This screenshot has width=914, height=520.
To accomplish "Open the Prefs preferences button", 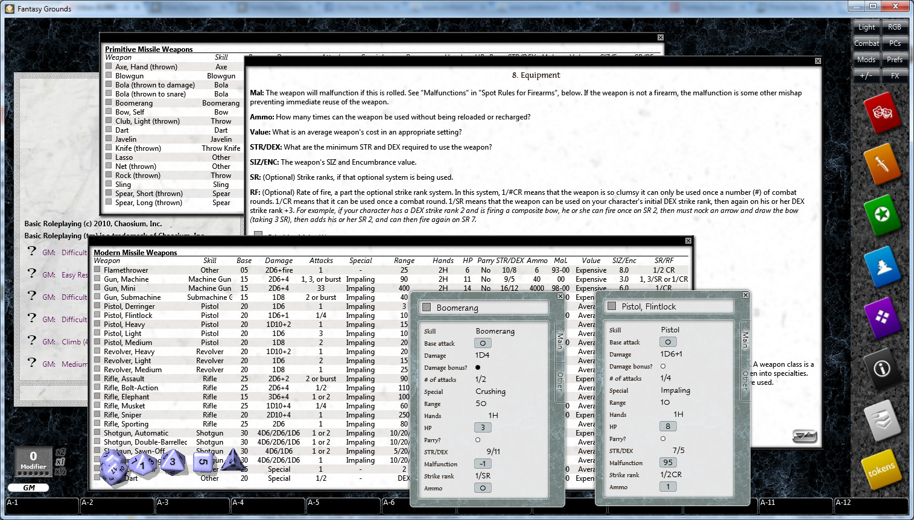I will coord(895,59).
